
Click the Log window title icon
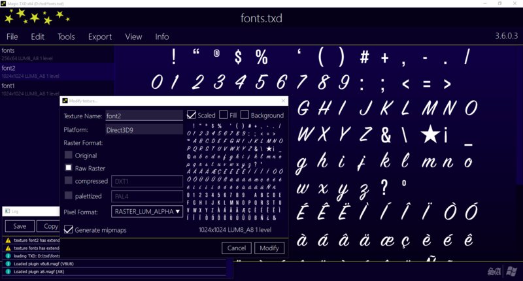[7, 211]
